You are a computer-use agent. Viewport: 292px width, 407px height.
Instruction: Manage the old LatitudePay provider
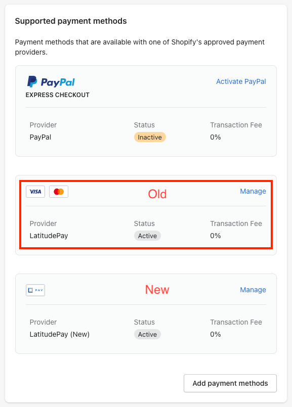tap(253, 191)
